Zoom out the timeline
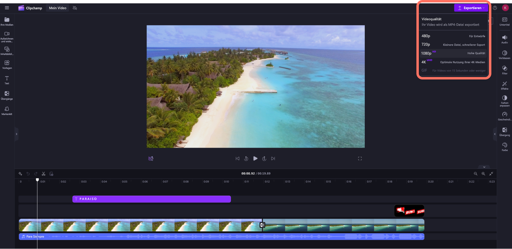Image resolution: width=512 pixels, height=249 pixels. (x=476, y=174)
